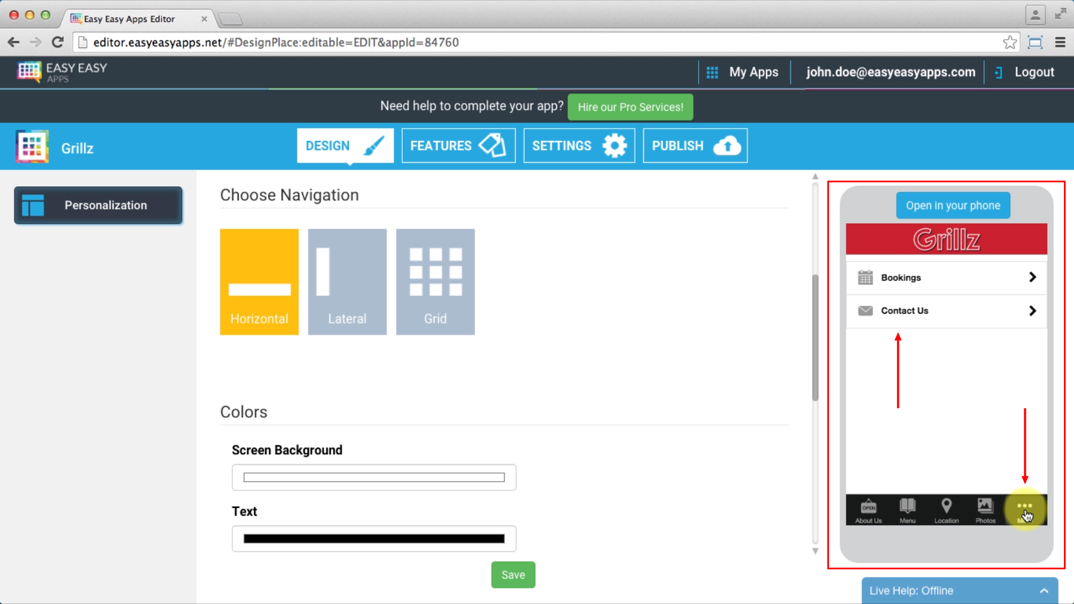Tap the Menu book icon in preview
Screen dimensions: 1074x604
(x=907, y=507)
